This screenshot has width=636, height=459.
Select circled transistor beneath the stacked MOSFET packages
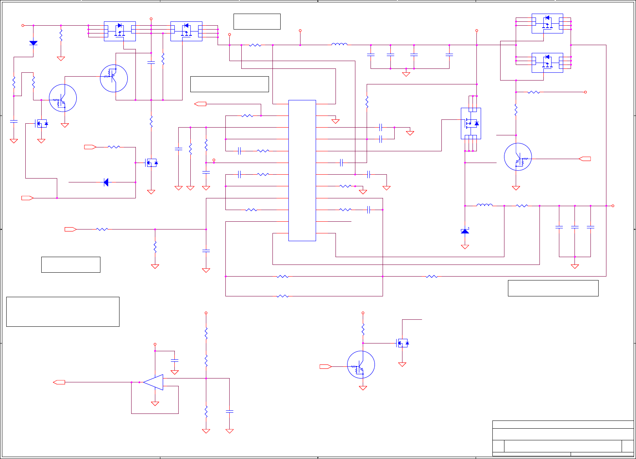click(518, 157)
